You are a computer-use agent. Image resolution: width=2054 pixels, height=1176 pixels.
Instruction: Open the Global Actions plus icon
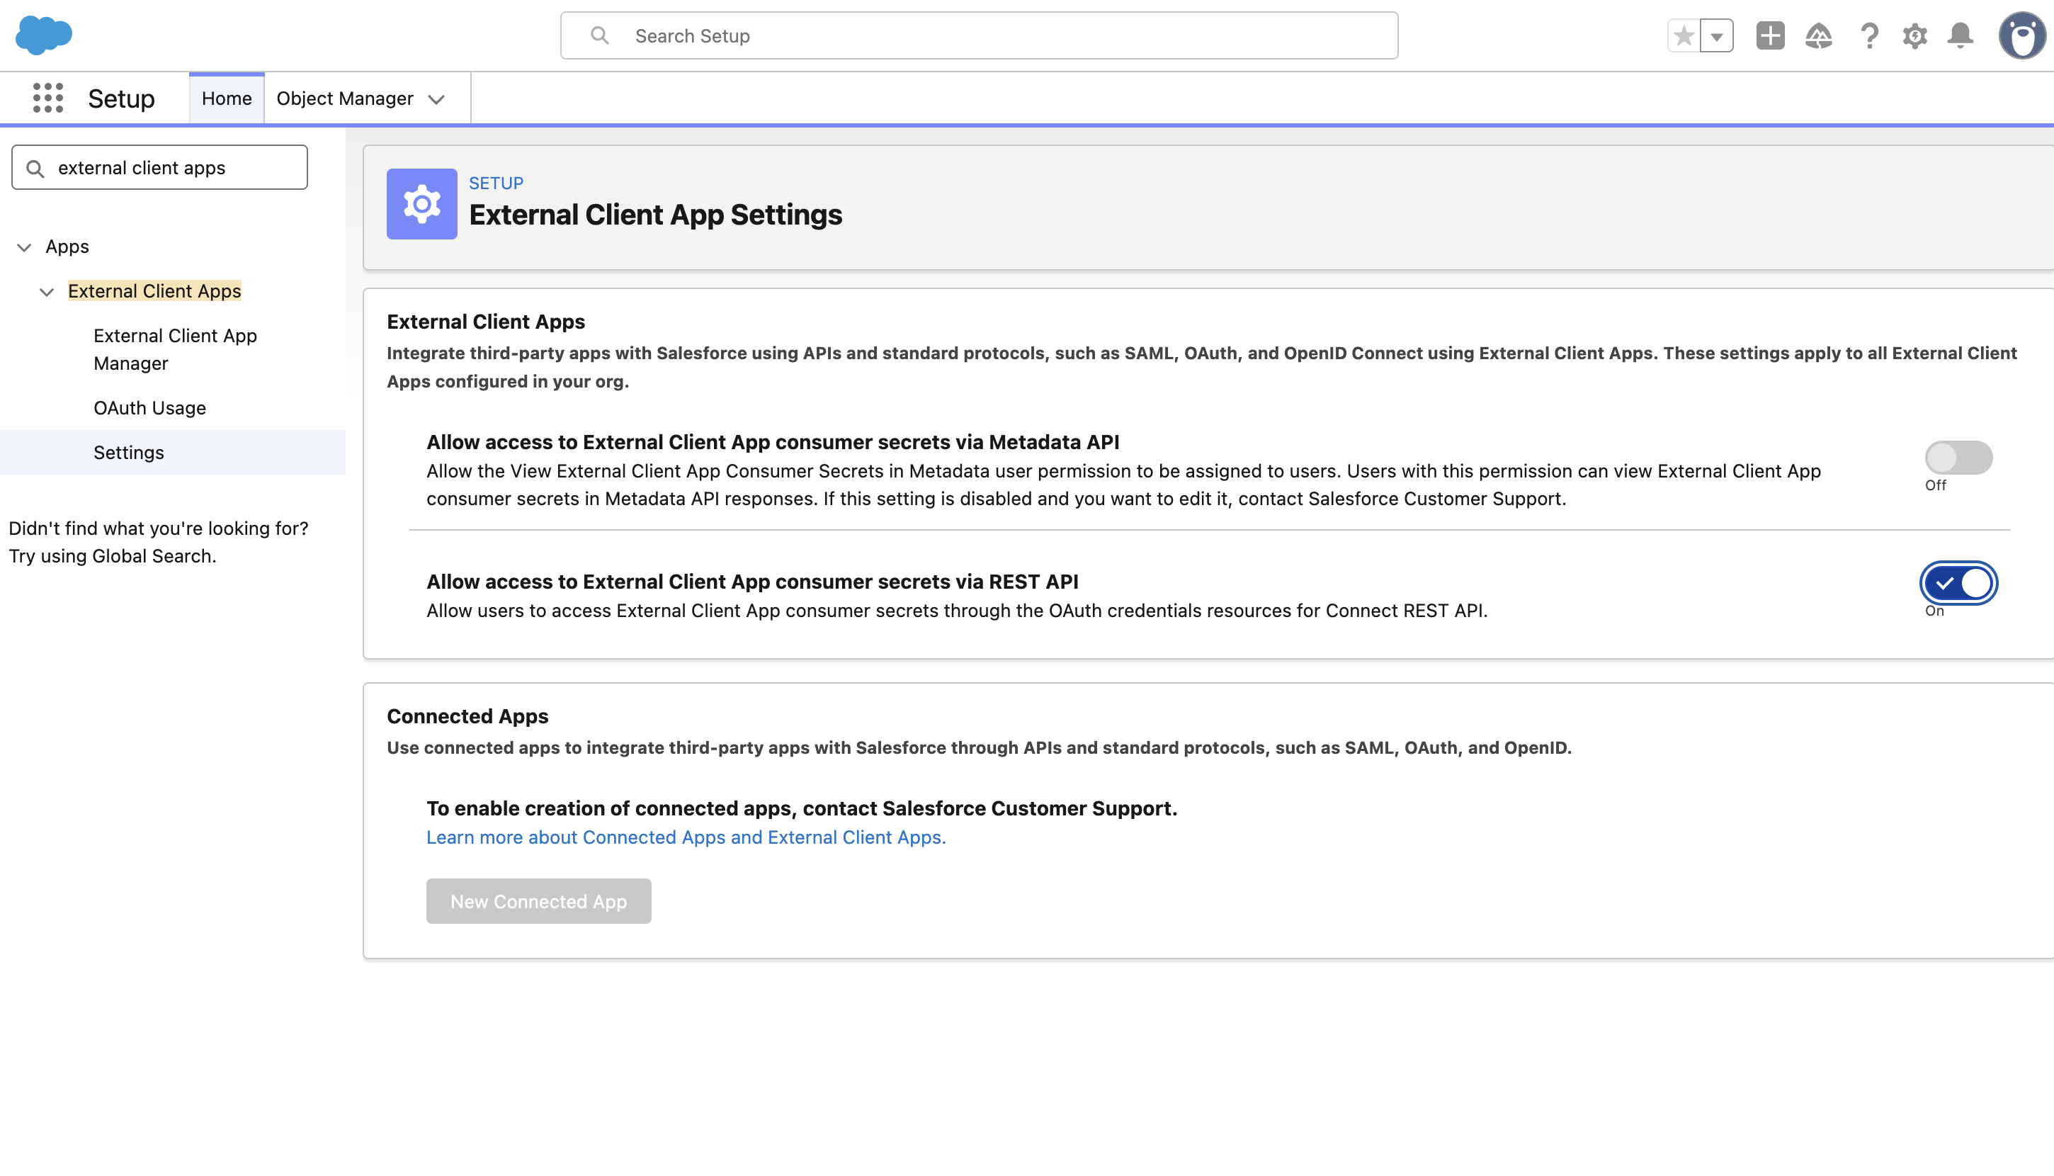pos(1770,35)
